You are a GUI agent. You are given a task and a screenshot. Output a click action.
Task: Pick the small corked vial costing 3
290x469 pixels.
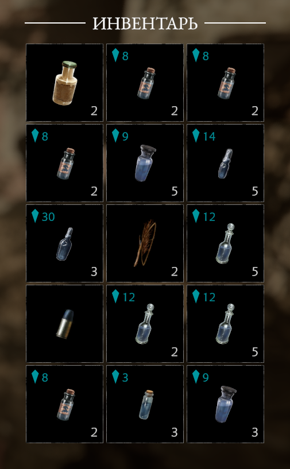tap(145, 404)
